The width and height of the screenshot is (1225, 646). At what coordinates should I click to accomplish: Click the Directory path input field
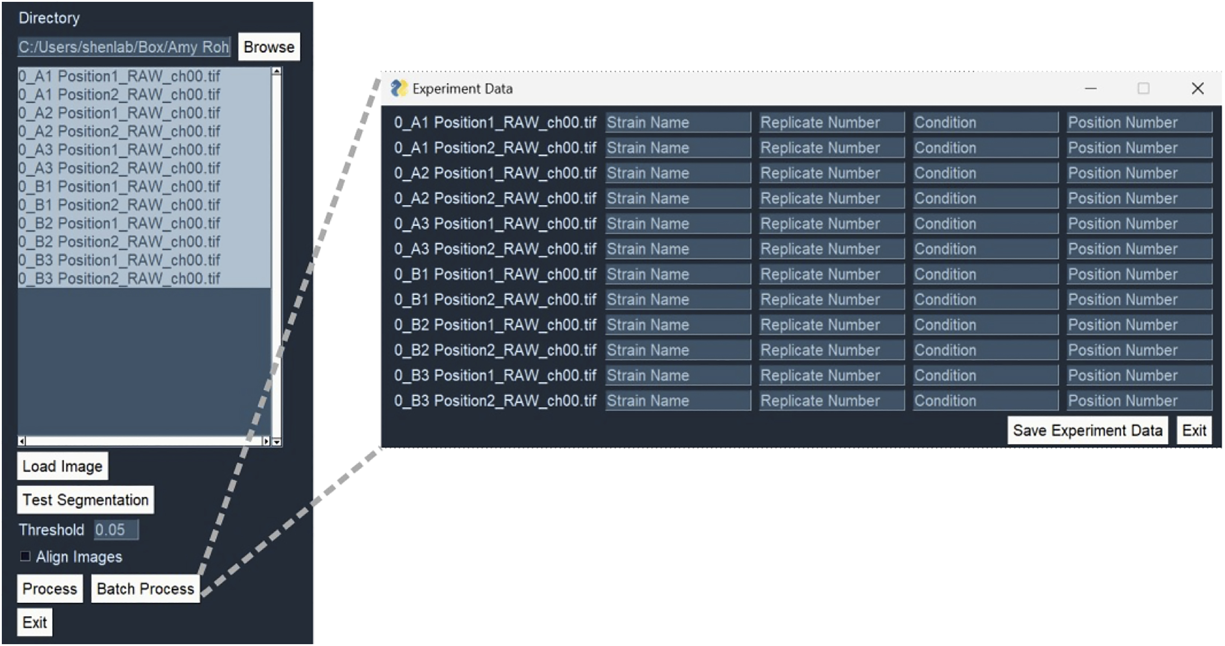[124, 47]
